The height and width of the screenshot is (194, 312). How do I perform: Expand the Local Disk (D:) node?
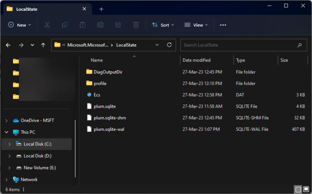coord(9,156)
